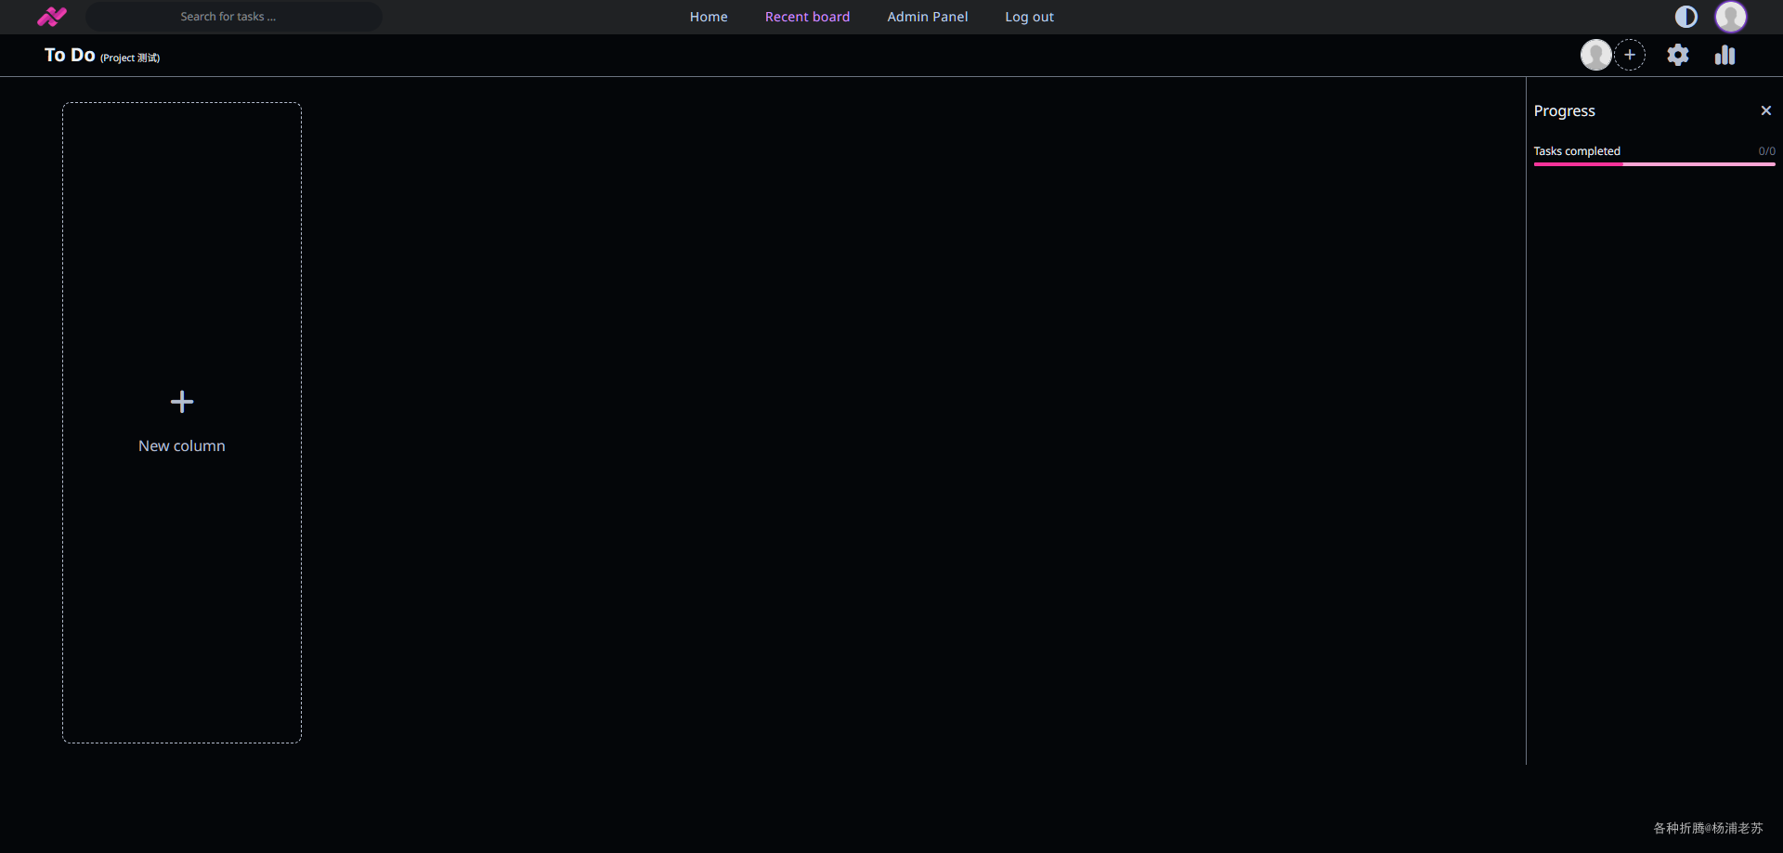Click the board member avatar

[x=1595, y=55]
